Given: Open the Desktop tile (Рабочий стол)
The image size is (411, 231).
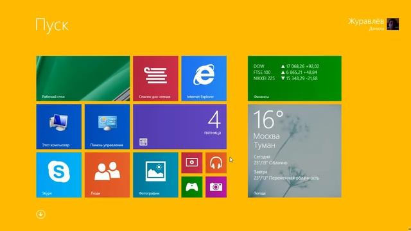Looking at the screenshot, I should tap(83, 78).
